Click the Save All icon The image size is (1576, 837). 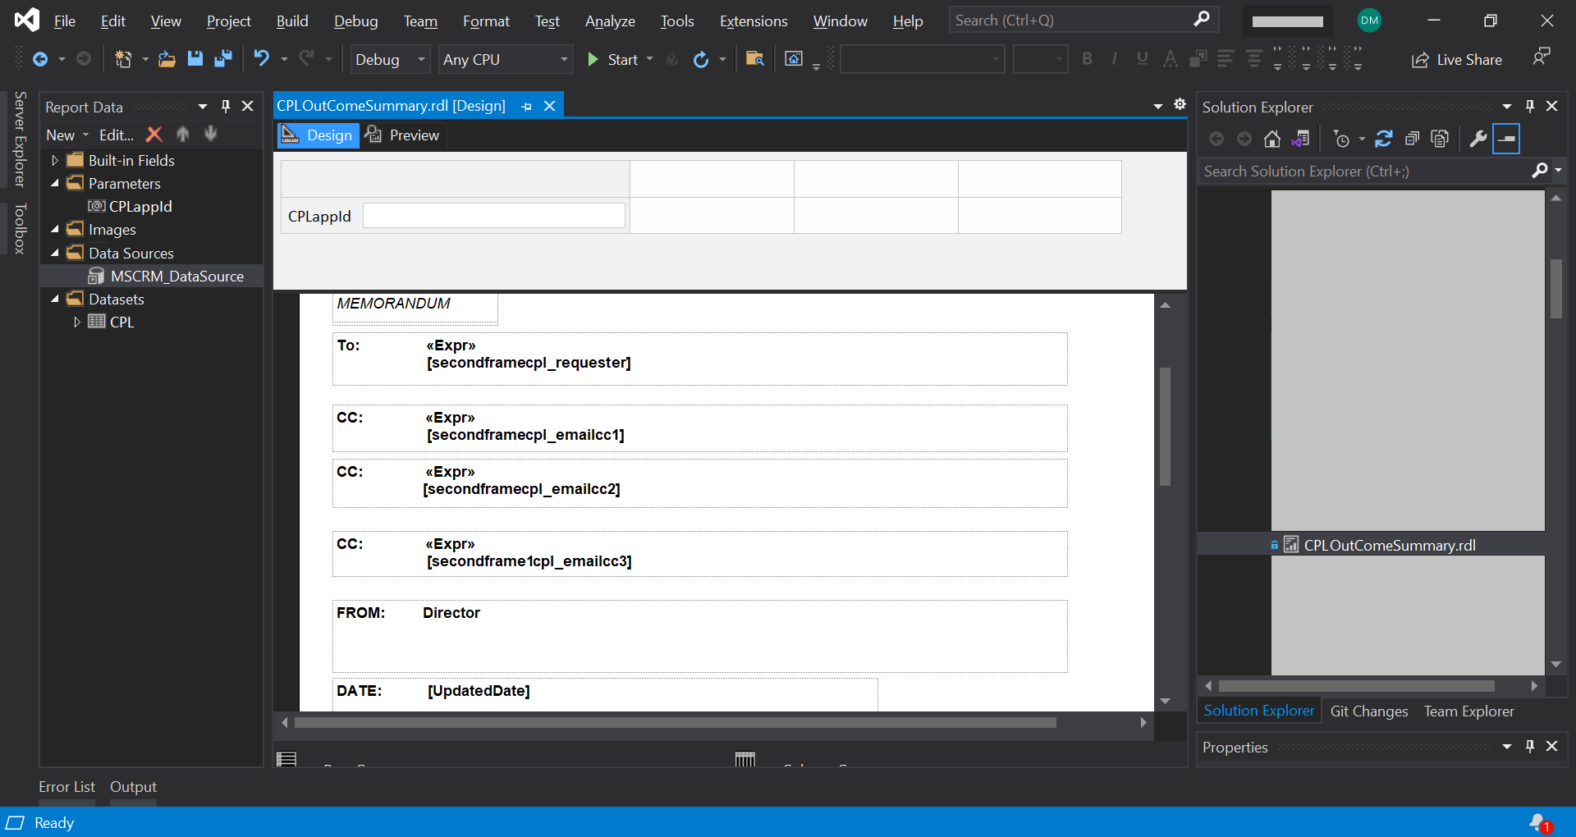[223, 59]
